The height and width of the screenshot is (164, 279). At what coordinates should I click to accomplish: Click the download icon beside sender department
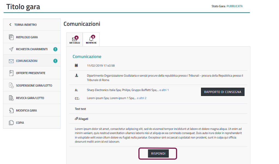77,75
